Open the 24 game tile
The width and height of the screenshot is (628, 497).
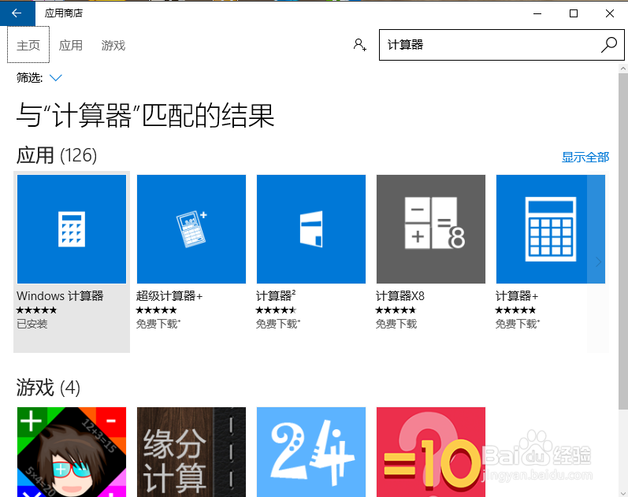pyautogui.click(x=311, y=452)
